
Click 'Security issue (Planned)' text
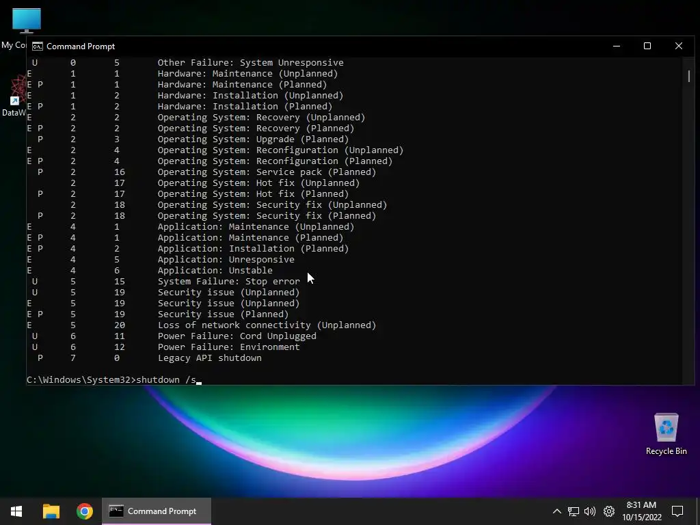224,314
